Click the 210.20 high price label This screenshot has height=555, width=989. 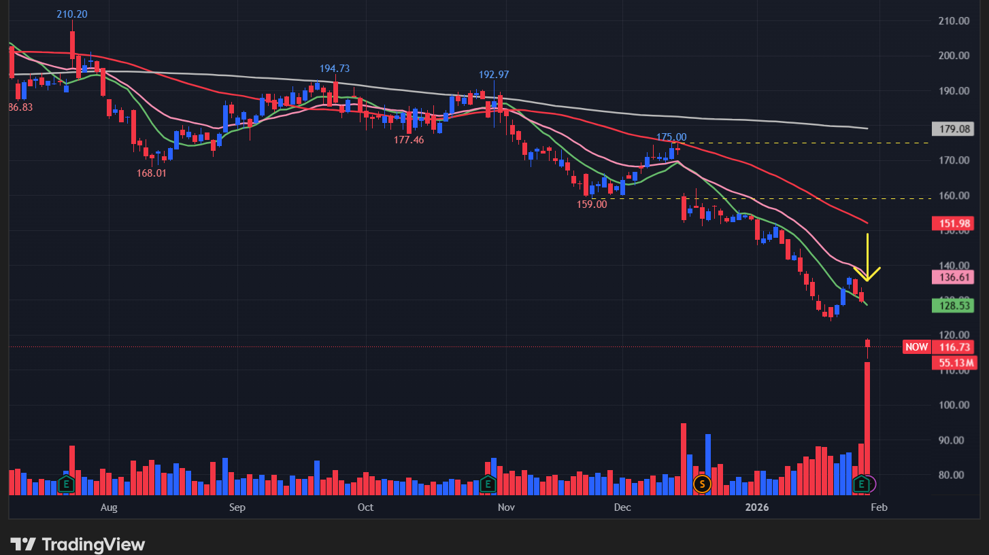pos(72,14)
